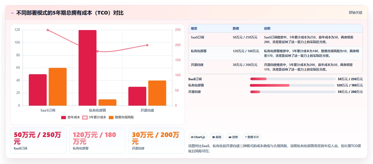The width and height of the screenshot is (373, 164).
Task: Click the SaaS订阅 progress bar
Action: pos(293,79)
